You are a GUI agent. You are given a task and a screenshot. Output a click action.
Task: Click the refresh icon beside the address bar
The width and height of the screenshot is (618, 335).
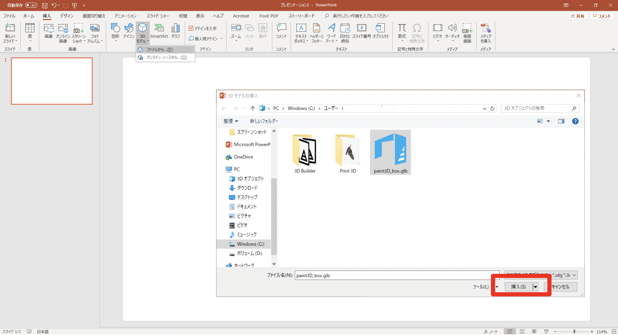tap(492, 108)
